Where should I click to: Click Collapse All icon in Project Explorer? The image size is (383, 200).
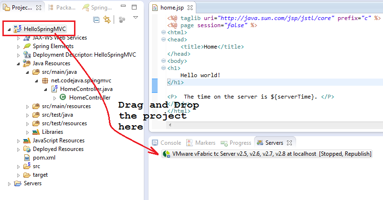96,20
